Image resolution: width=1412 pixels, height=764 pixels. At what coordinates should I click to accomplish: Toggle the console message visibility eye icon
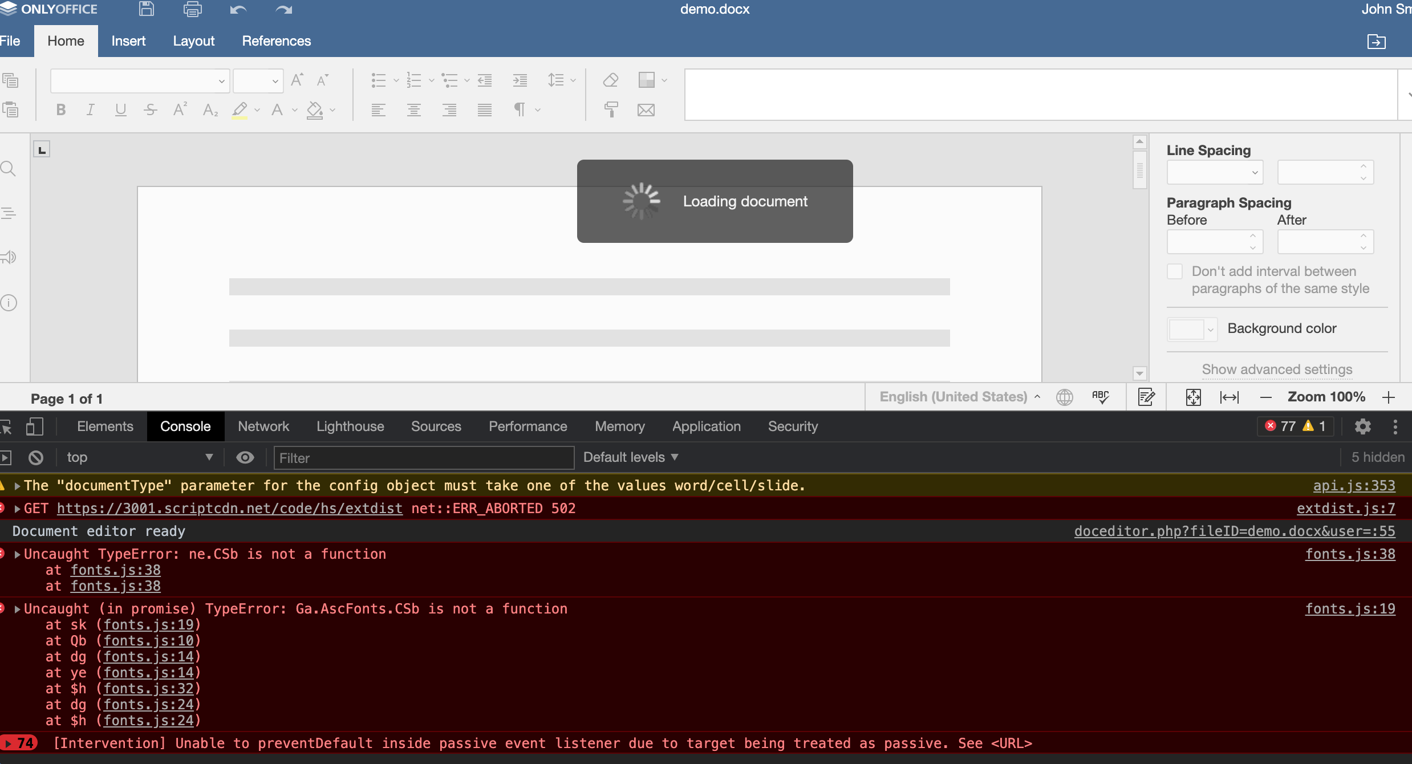click(245, 457)
